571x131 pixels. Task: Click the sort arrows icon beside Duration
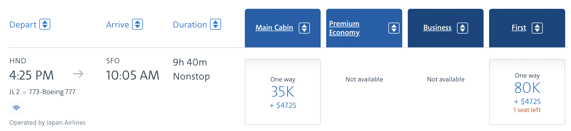tap(216, 24)
